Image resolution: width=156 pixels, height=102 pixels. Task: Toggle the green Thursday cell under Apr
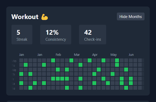[94, 74]
